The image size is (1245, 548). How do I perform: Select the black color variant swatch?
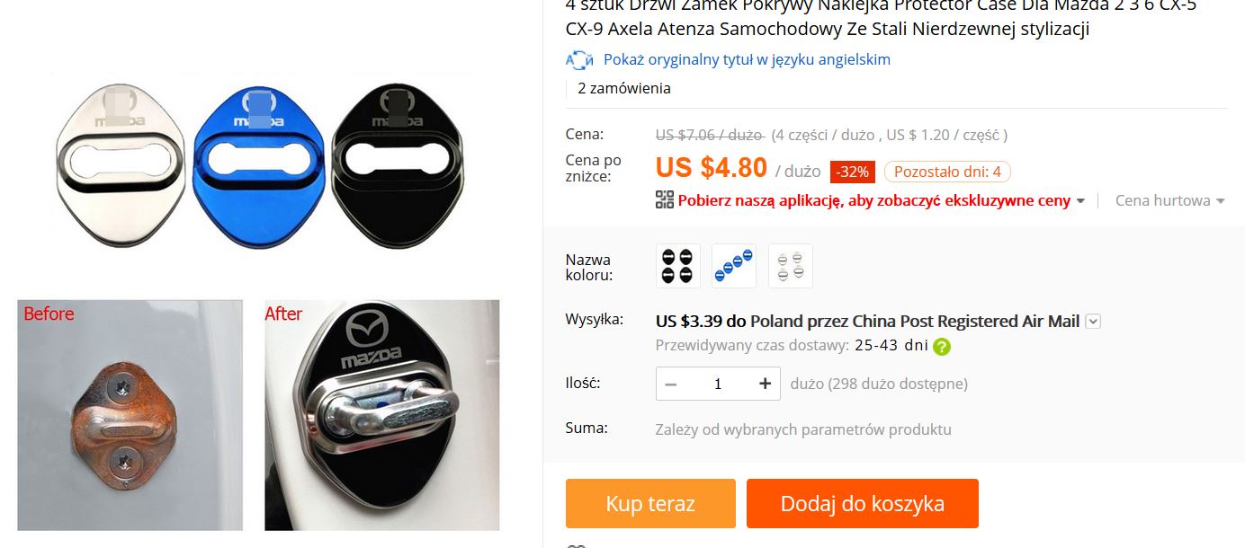(x=678, y=266)
